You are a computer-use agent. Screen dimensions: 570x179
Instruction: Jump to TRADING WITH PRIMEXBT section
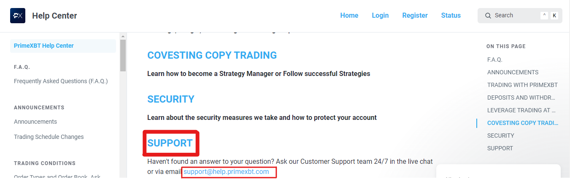tap(522, 85)
